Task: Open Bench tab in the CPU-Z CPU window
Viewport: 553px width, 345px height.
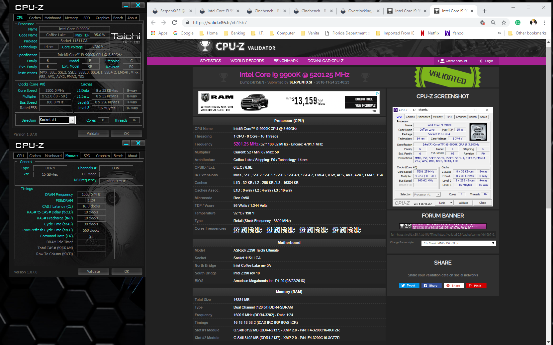Action: (118, 18)
